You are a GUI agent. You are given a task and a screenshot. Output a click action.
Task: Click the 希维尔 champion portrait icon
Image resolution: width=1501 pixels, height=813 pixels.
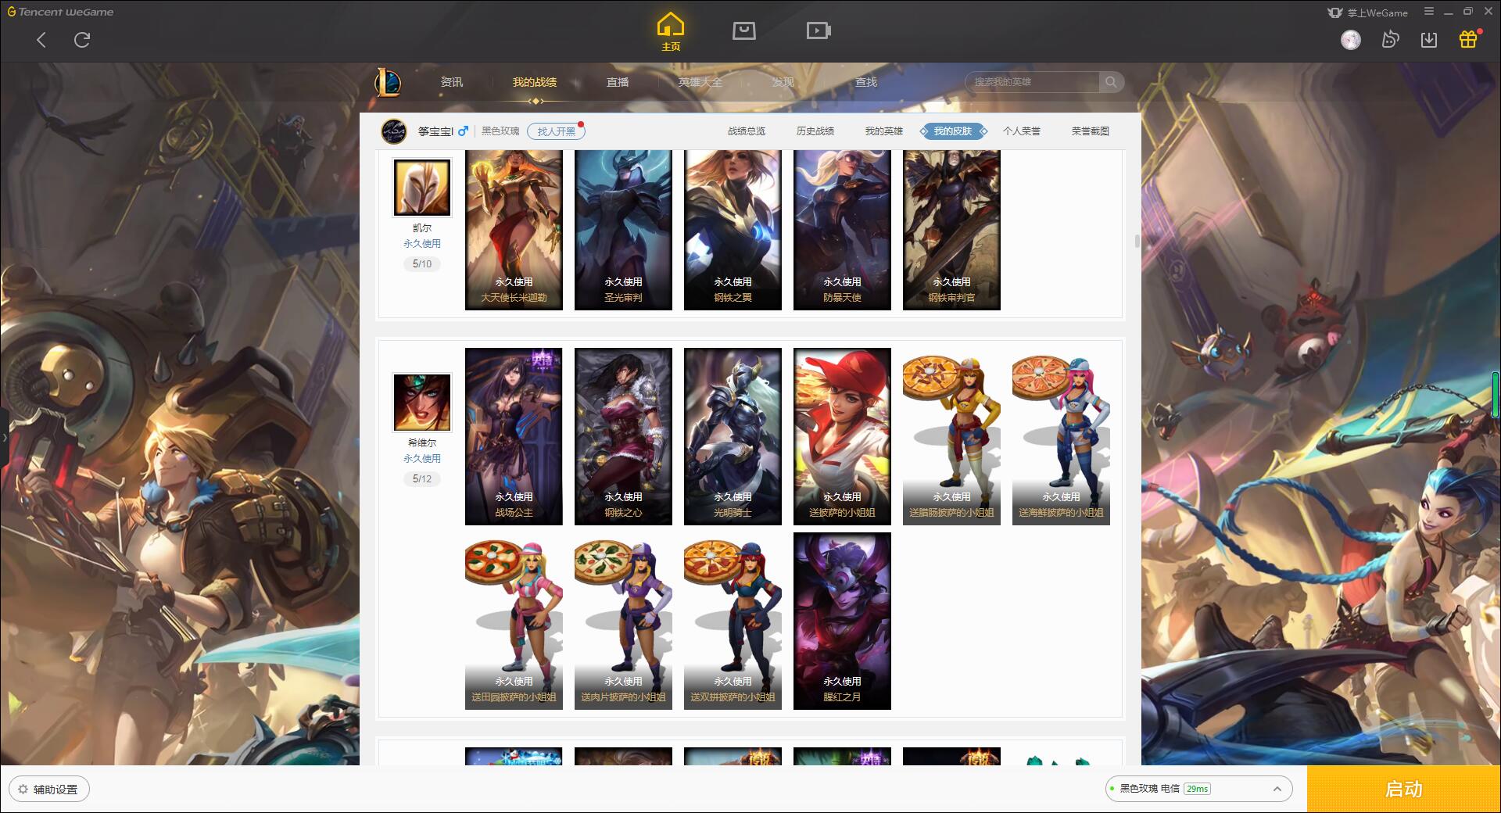(422, 403)
